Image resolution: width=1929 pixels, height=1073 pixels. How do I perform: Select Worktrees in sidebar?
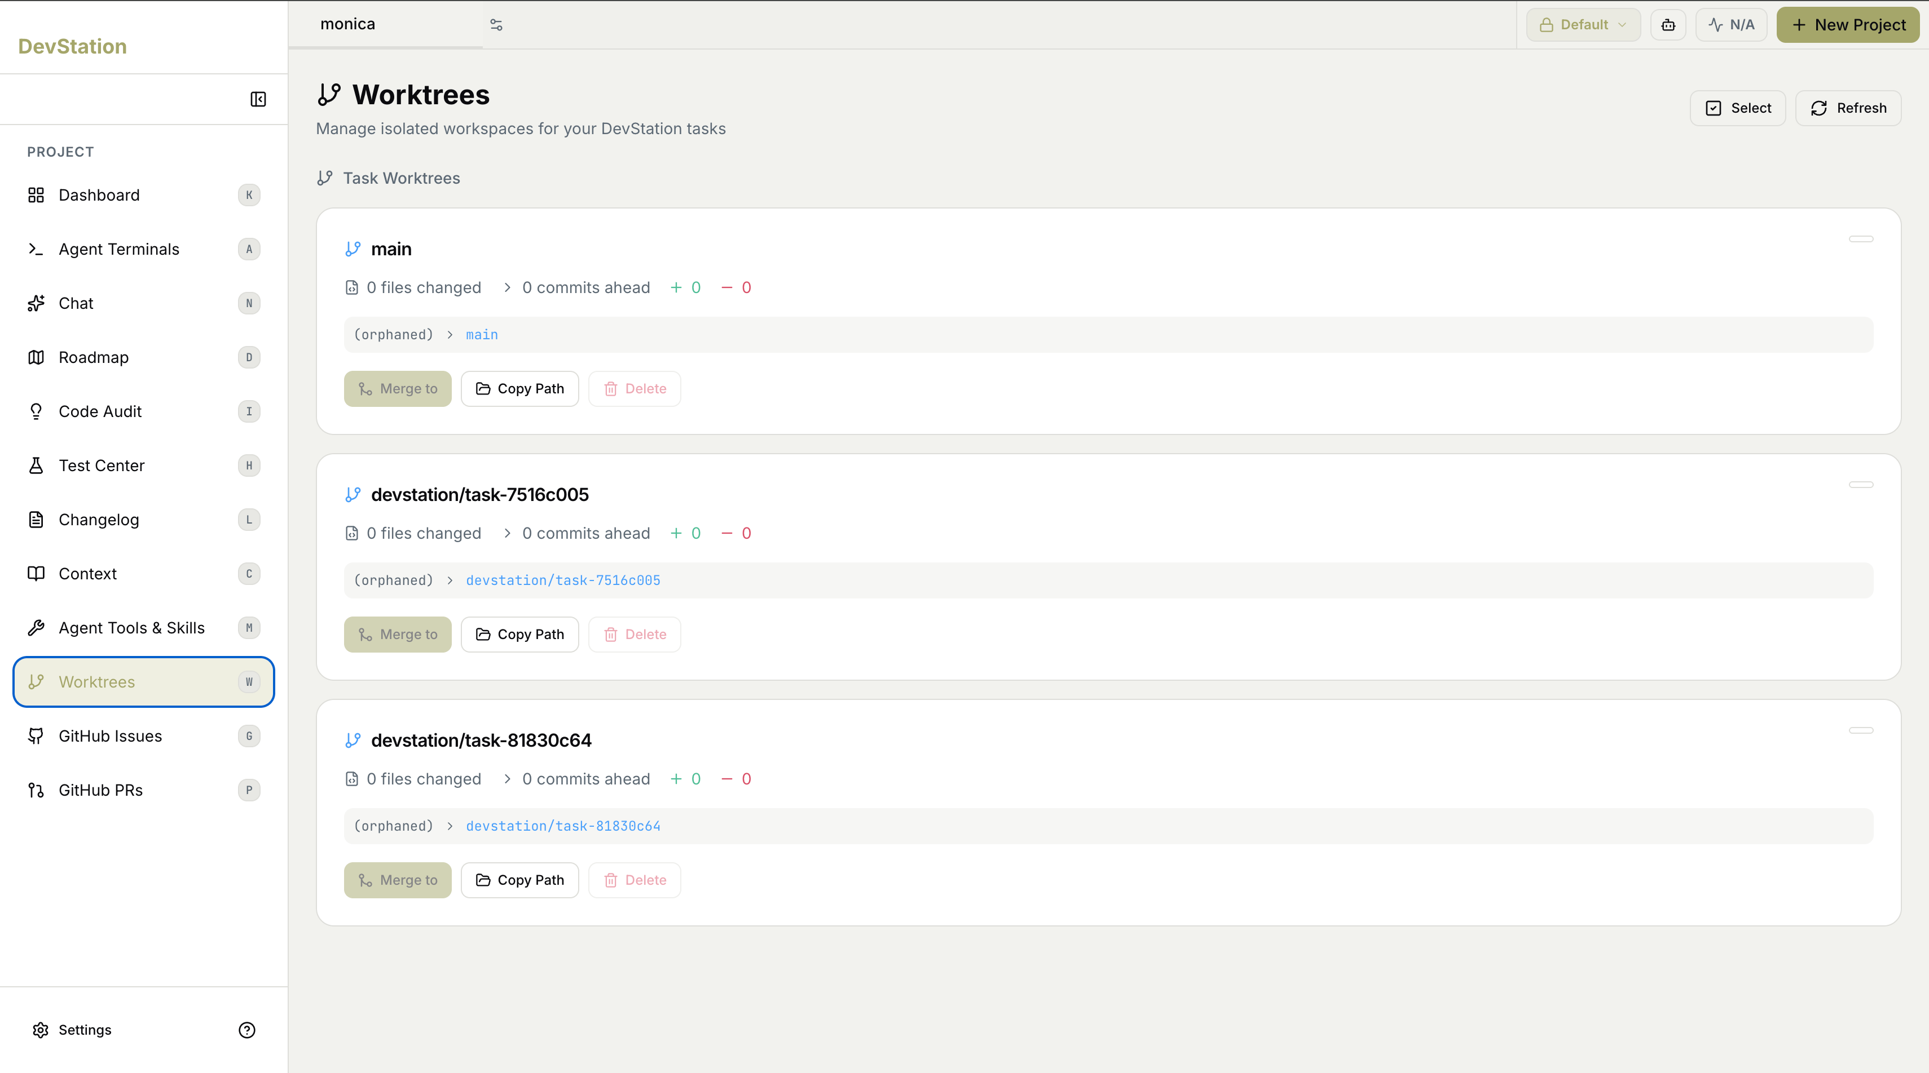pos(144,682)
